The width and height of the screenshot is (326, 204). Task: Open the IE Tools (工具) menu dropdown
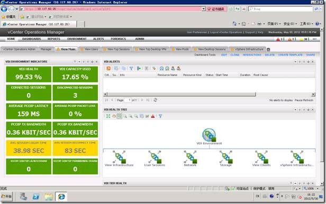306,24
